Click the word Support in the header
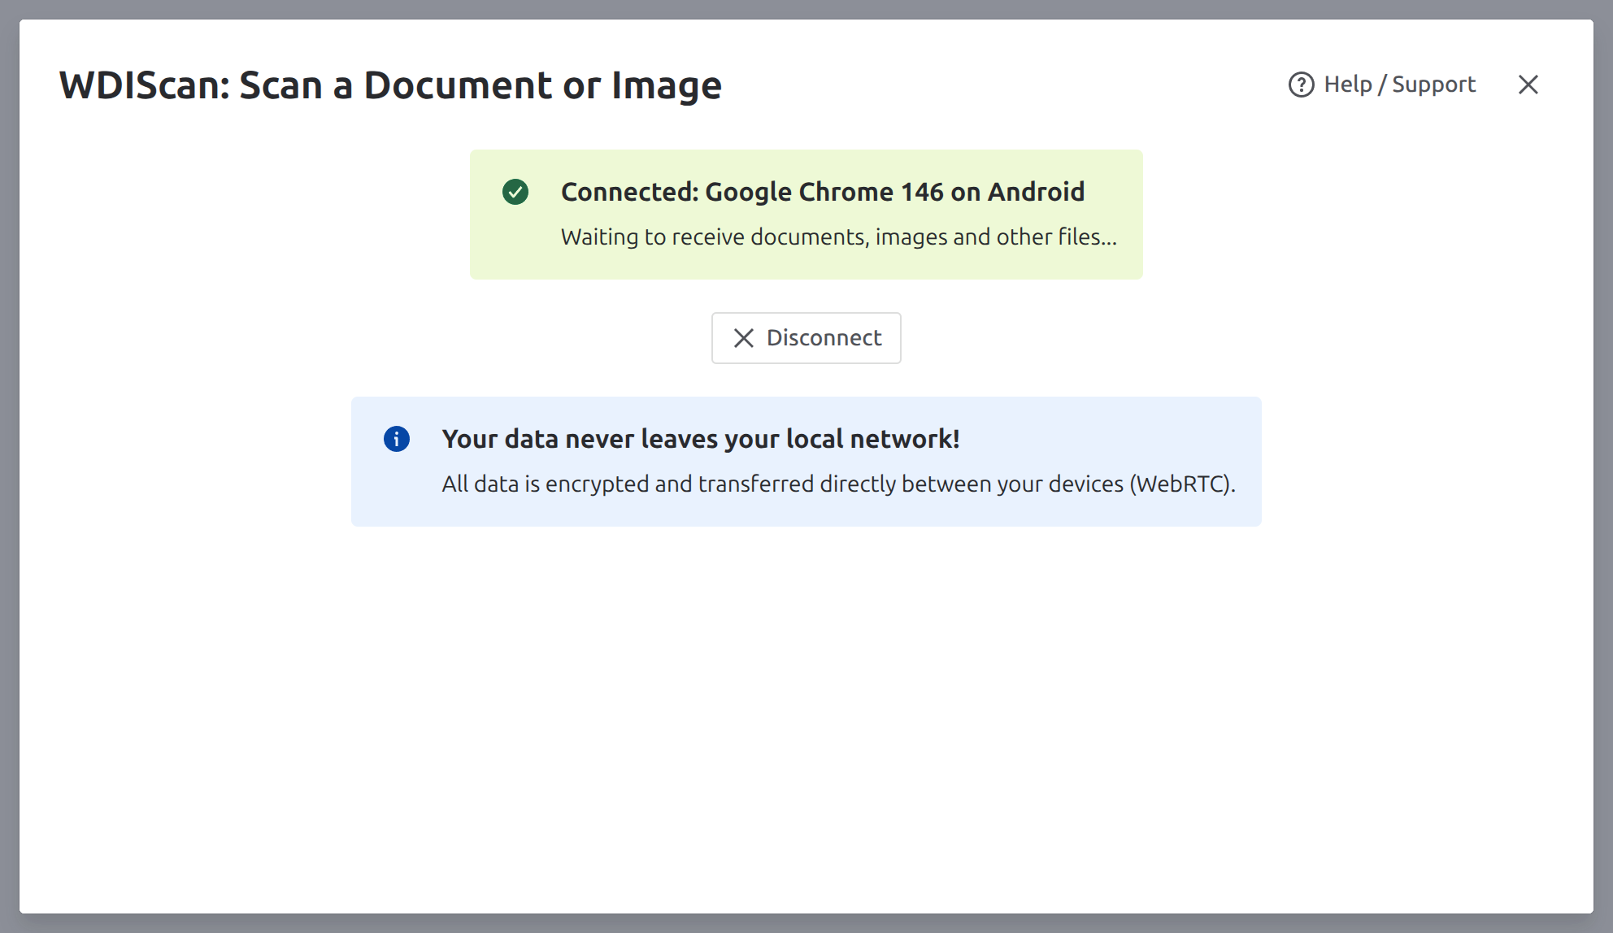The image size is (1613, 933). (x=1433, y=85)
